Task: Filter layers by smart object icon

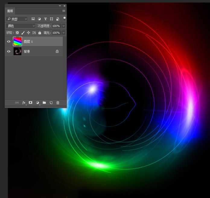Action: click(58, 19)
